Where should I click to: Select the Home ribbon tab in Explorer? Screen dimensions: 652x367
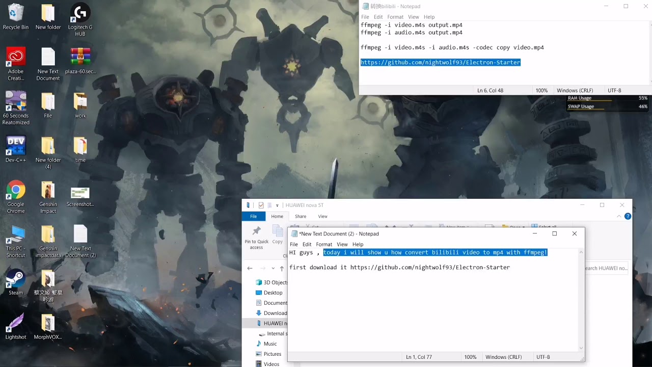(277, 216)
